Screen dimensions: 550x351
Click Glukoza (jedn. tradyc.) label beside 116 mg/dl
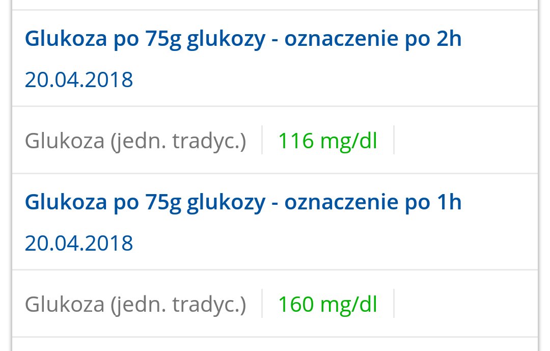(x=135, y=141)
